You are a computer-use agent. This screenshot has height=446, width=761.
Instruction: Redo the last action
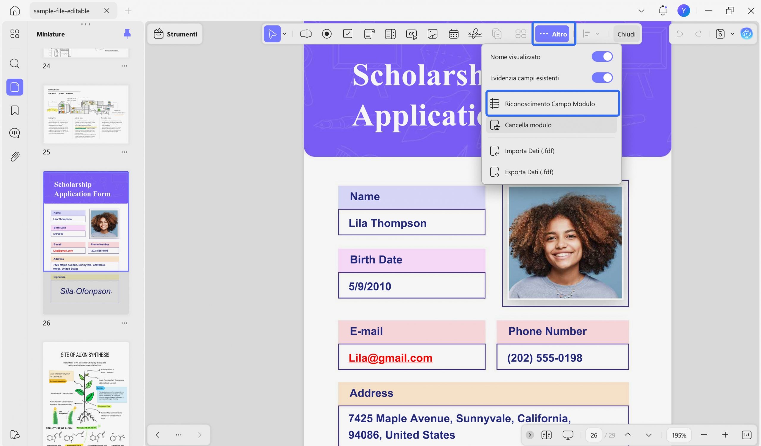(x=699, y=34)
